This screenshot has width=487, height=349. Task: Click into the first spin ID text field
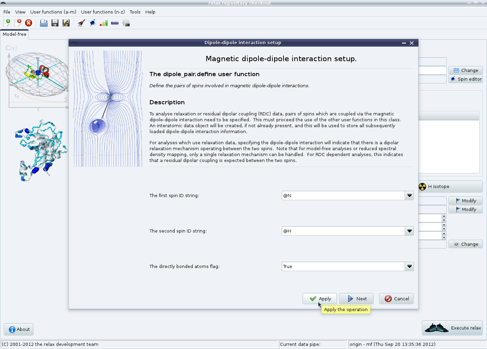pyautogui.click(x=343, y=196)
